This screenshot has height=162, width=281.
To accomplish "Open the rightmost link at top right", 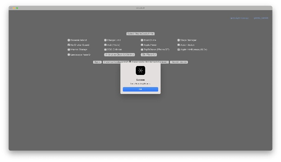I will [261, 18].
